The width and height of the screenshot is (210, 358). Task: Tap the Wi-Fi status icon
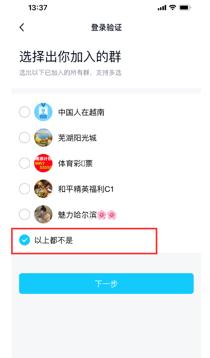(172, 8)
